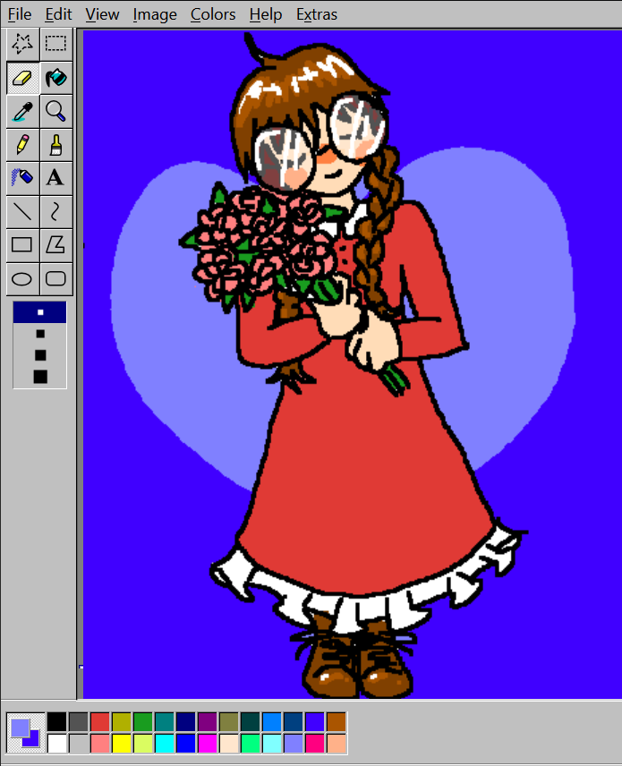Pick the light orange peach swatch
This screenshot has height=766, width=622.
337,744
